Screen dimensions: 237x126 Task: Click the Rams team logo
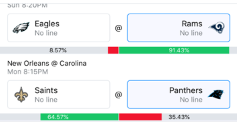pyautogui.click(x=216, y=28)
